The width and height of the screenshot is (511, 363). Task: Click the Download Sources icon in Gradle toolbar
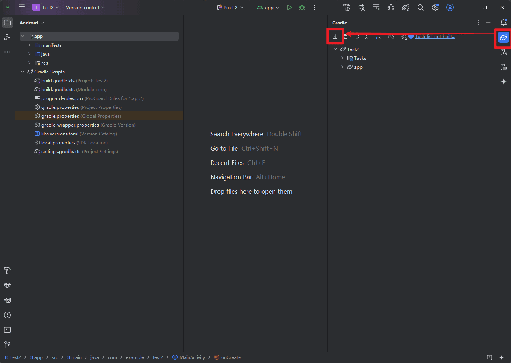coord(335,37)
